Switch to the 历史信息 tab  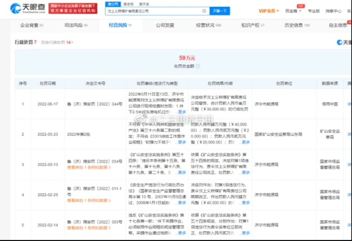[x=297, y=25]
